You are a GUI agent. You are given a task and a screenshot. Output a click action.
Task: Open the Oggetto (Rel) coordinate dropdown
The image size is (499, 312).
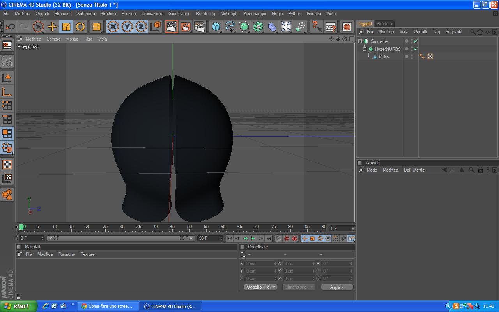[260, 287]
